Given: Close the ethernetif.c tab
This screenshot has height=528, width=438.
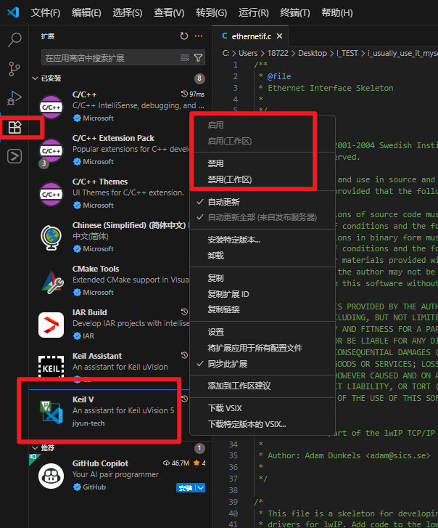Looking at the screenshot, I should tap(279, 36).
